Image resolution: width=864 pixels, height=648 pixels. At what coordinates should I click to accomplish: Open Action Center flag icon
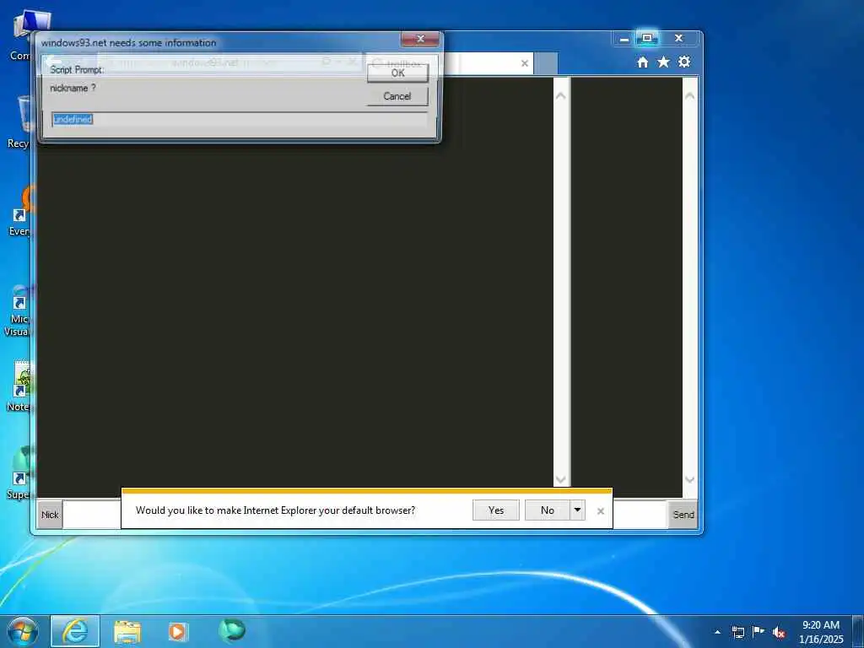[759, 631]
